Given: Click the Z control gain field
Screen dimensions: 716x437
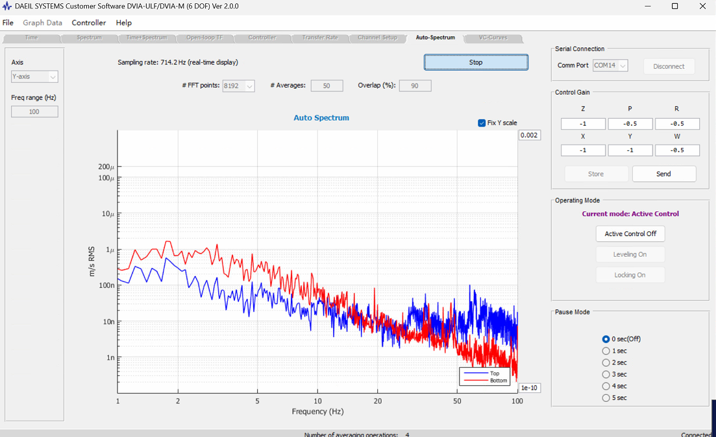Looking at the screenshot, I should pyautogui.click(x=583, y=124).
